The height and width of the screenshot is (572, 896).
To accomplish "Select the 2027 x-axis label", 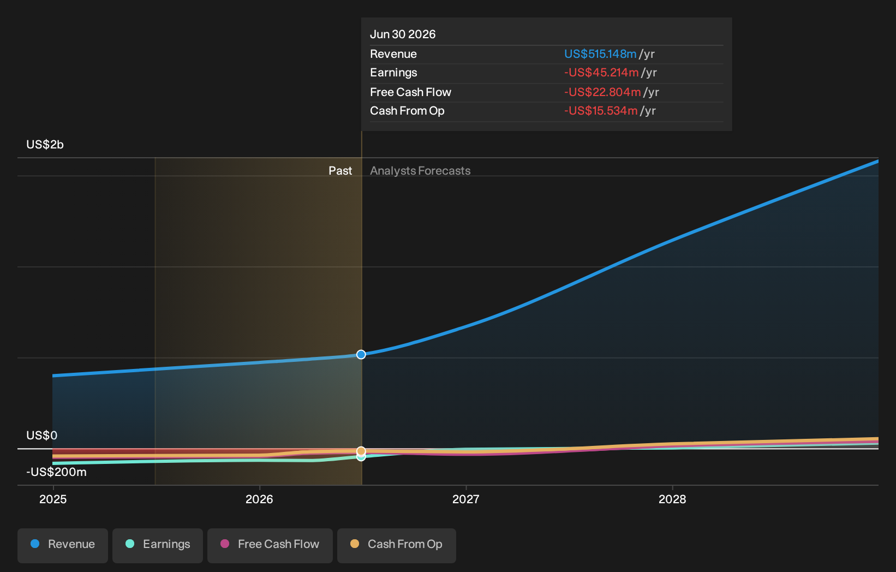I will (466, 499).
